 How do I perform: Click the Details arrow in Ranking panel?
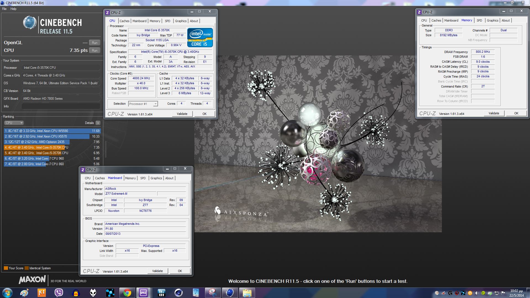(x=98, y=123)
